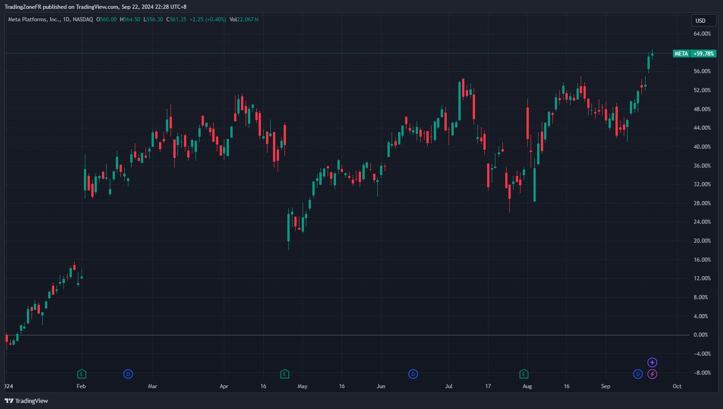Click the close value C561.35
Image resolution: width=723 pixels, height=409 pixels.
point(177,19)
